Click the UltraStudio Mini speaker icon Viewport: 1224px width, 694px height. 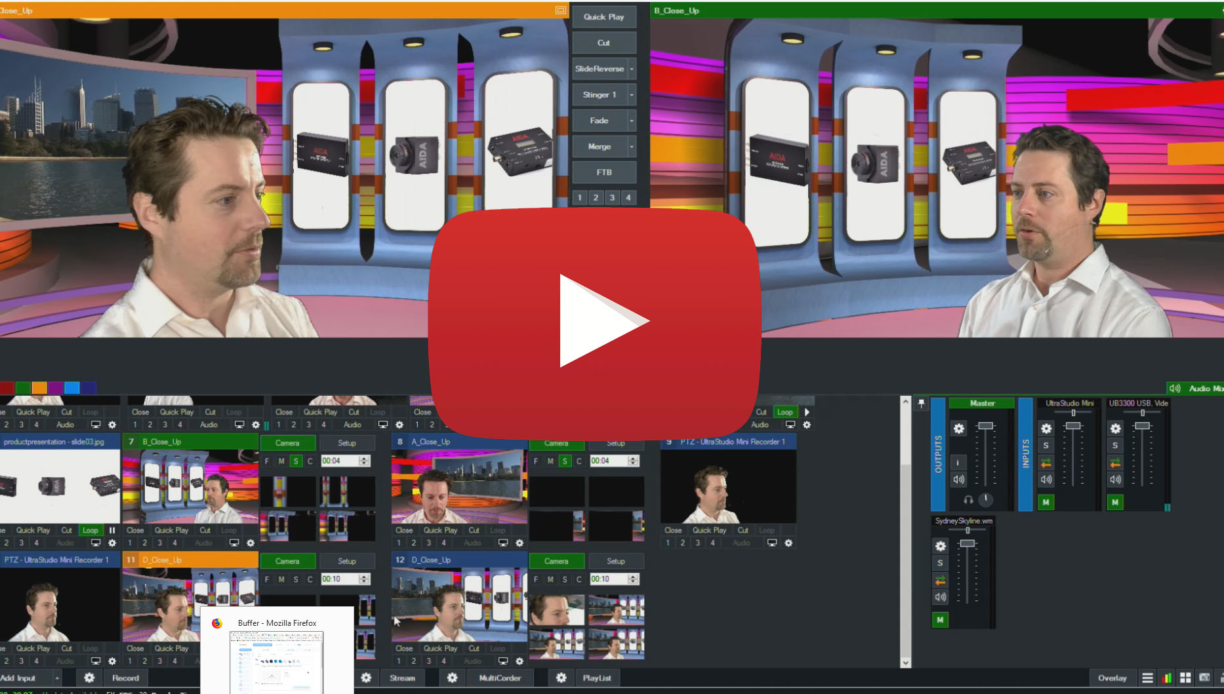click(1046, 480)
